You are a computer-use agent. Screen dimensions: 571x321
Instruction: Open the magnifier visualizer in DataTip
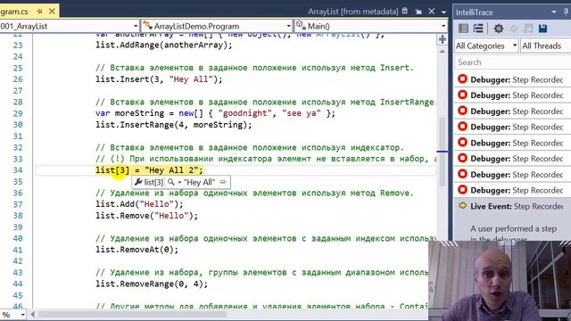(170, 182)
